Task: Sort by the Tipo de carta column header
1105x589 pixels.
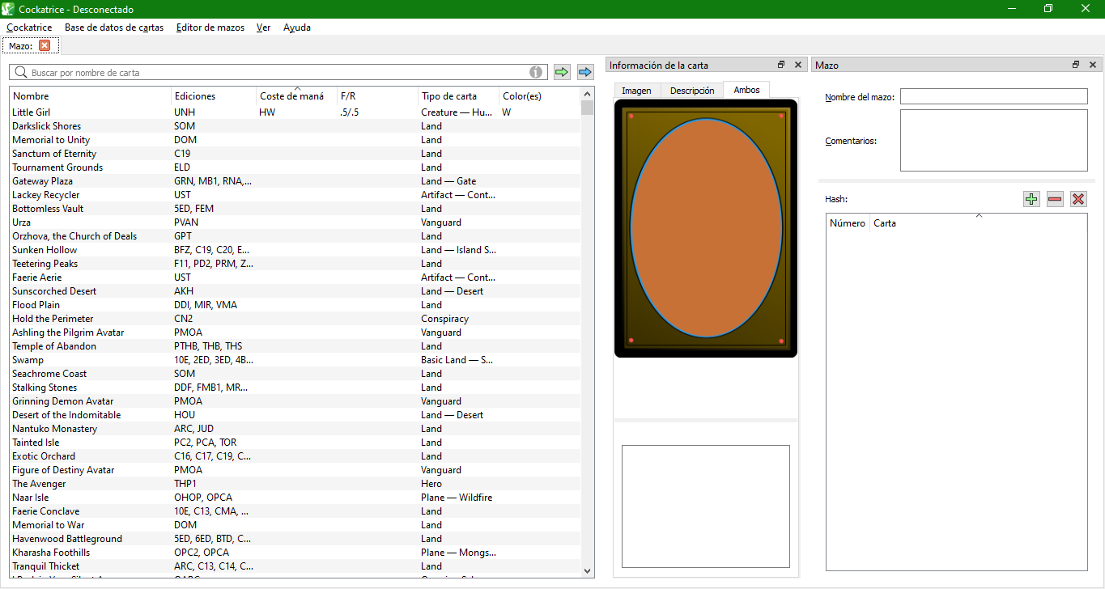Action: pos(459,96)
